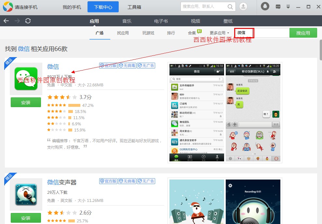Click 29万人下载 text
Viewport: 322px width, 224px height.
pyautogui.click(x=57, y=192)
